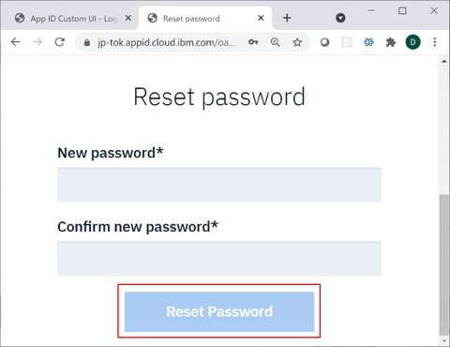Image resolution: width=450 pixels, height=347 pixels.
Task: Open a new browser tab
Action: (287, 18)
